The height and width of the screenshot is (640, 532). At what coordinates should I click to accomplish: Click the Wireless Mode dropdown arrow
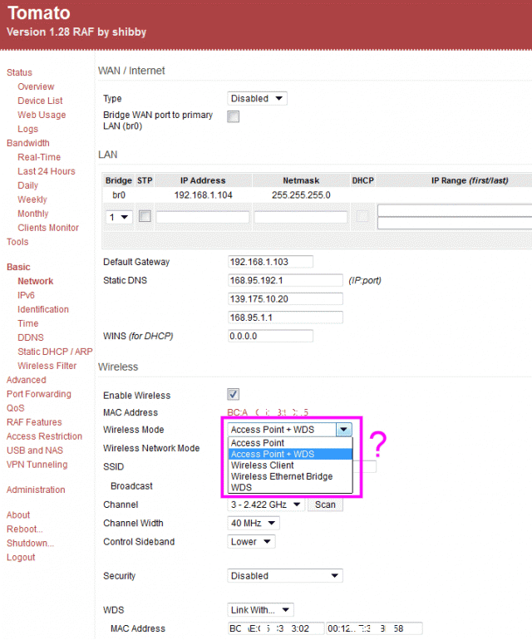(x=344, y=430)
